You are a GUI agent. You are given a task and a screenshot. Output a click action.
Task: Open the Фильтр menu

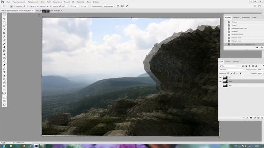pos(67,2)
